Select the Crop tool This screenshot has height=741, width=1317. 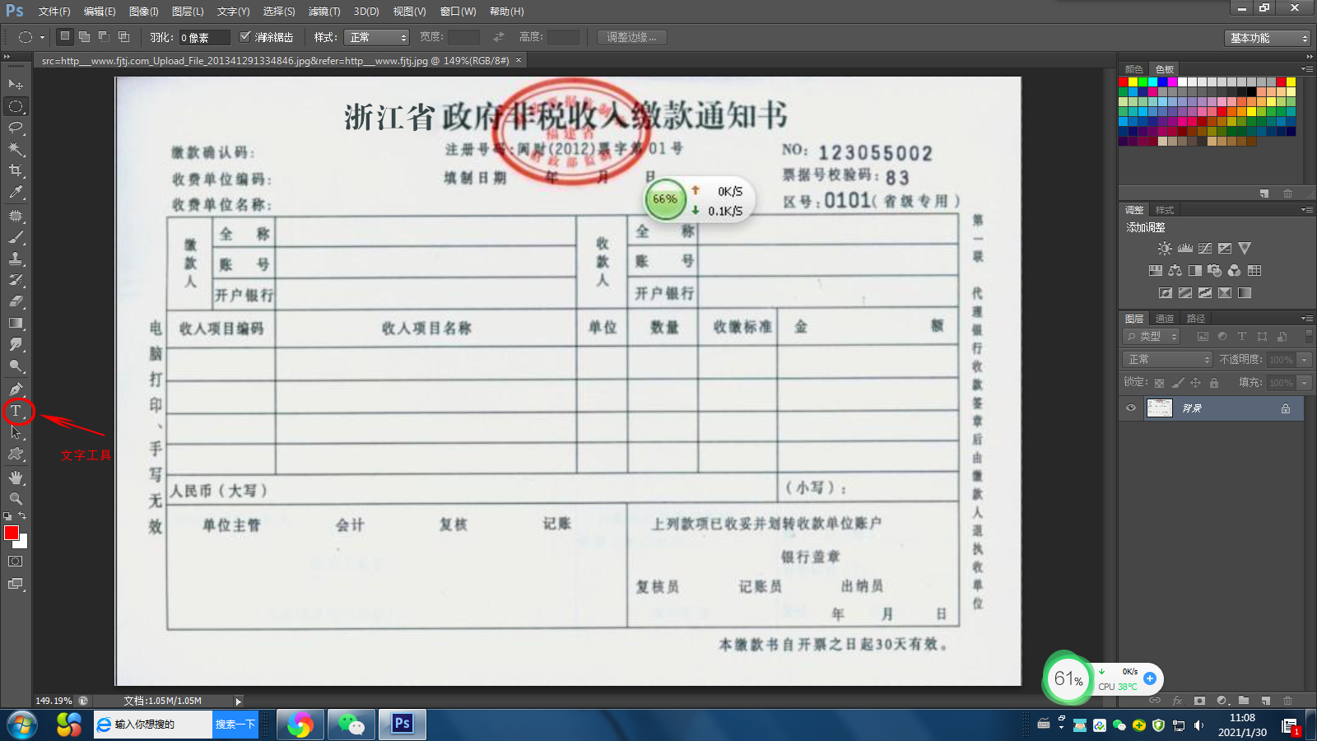[16, 170]
